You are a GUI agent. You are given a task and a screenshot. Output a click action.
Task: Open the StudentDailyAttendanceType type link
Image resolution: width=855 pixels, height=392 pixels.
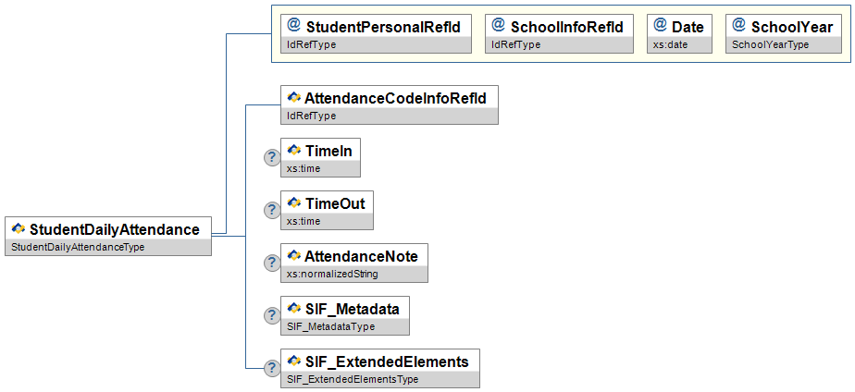coord(76,247)
